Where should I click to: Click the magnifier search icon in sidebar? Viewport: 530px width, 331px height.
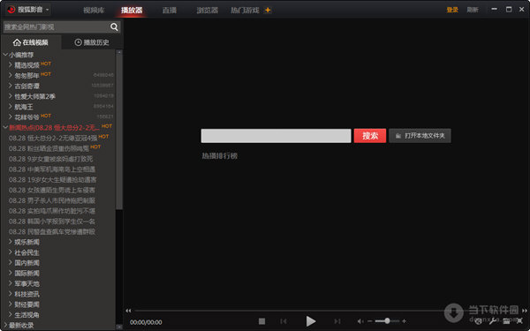[114, 27]
